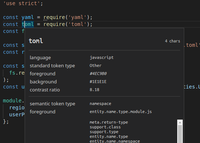200x143 pixels.
Task: Click the entity.name.namespace scope entry
Action: tap(115, 141)
